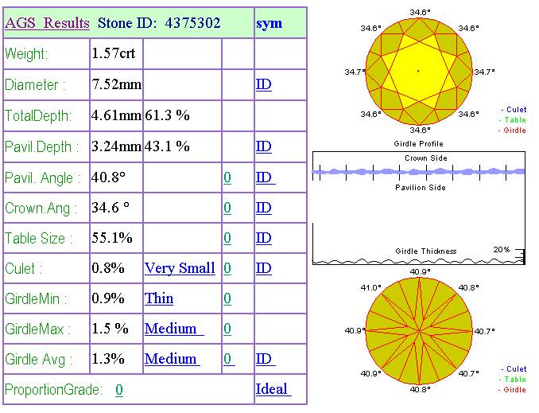
Task: Click the girdle profile crown side band
Action: pyautogui.click(x=418, y=171)
